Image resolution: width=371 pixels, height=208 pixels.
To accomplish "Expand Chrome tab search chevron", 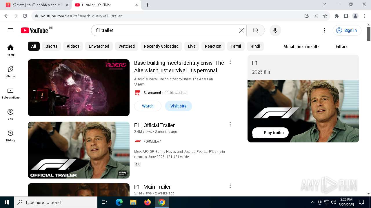I will point(324,4).
